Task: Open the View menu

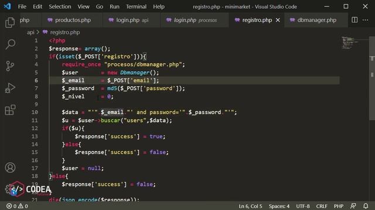Action: click(x=83, y=6)
